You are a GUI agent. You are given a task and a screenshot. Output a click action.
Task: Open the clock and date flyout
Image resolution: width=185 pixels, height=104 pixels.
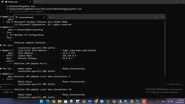coord(179,101)
